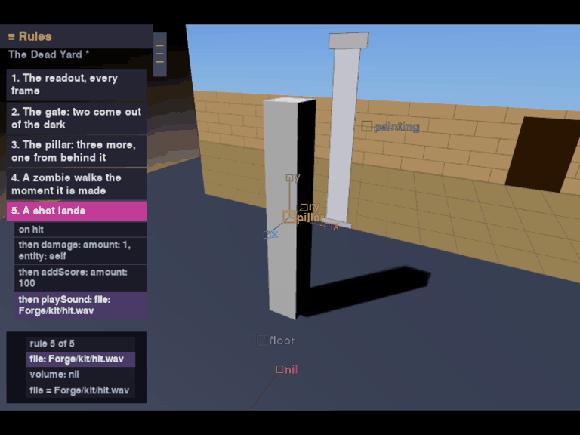Click the ry rotation handle
The height and width of the screenshot is (435, 580).
click(x=304, y=207)
